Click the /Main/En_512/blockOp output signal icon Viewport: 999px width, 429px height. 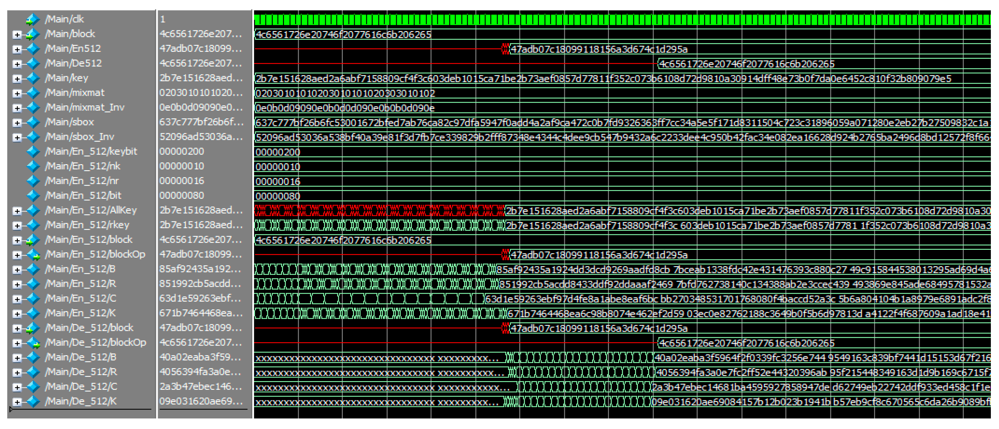33,255
